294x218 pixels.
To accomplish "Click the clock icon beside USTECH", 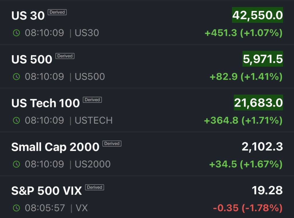I will pyautogui.click(x=16, y=120).
